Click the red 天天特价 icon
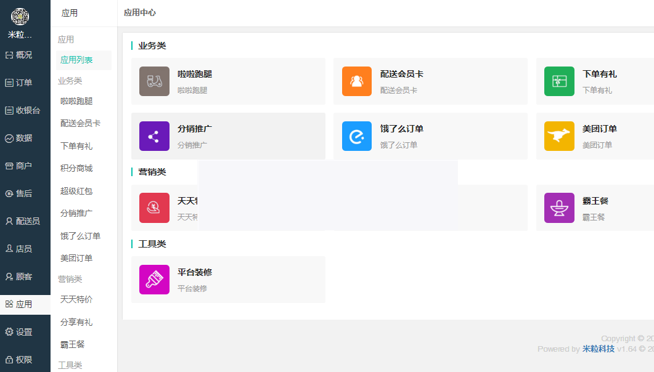 coord(153,208)
